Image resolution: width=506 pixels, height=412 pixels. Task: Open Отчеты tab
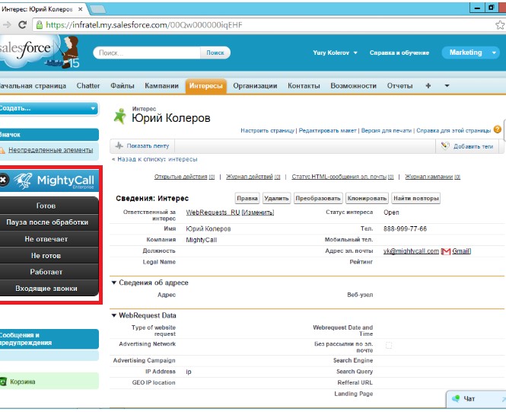(x=399, y=86)
